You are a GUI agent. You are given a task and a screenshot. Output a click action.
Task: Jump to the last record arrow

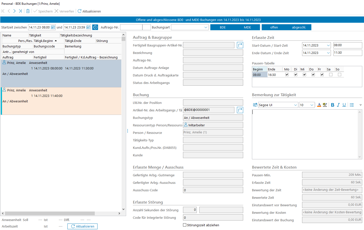(20, 11)
